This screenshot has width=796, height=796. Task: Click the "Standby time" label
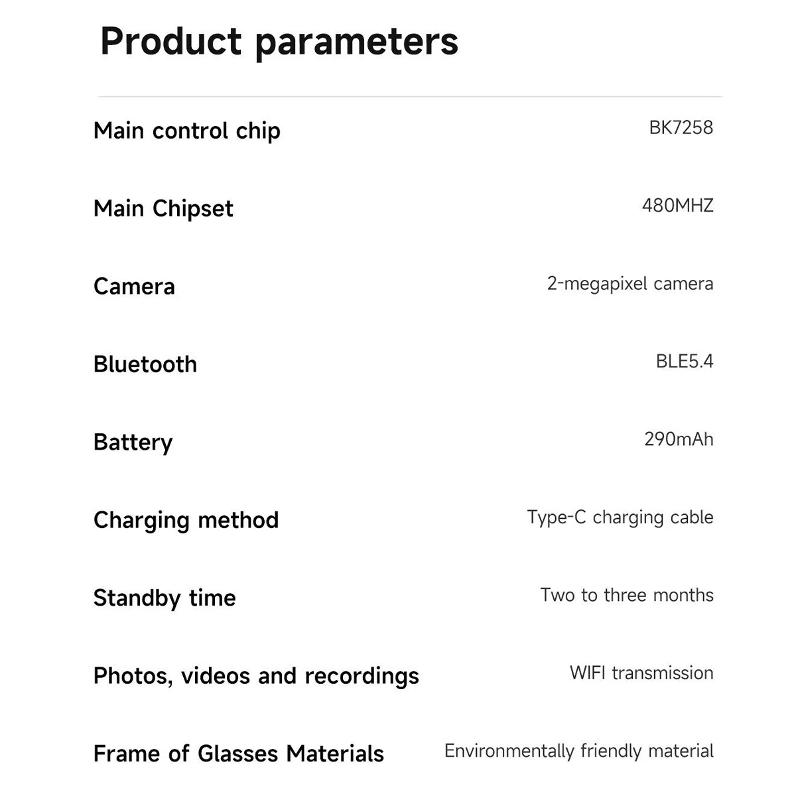(x=165, y=598)
